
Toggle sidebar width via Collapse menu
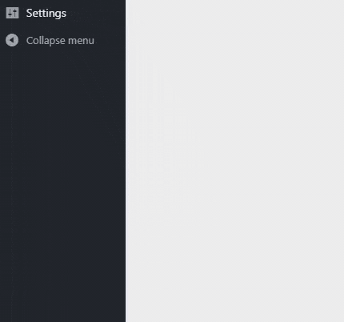pos(62,40)
